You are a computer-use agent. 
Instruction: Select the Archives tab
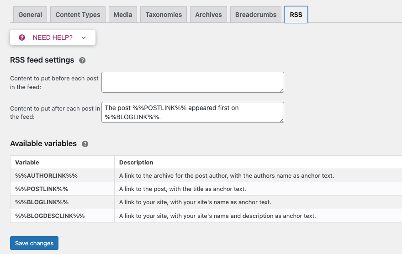[x=208, y=15]
